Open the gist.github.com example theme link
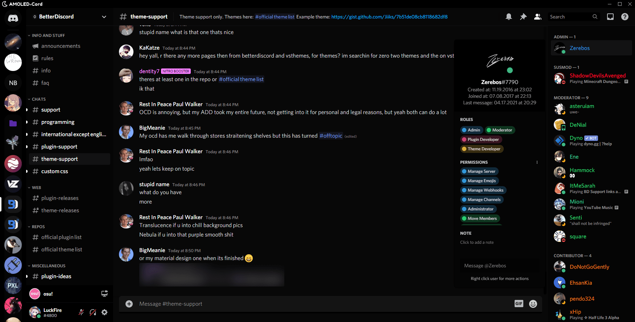635x322 pixels. (x=389, y=17)
